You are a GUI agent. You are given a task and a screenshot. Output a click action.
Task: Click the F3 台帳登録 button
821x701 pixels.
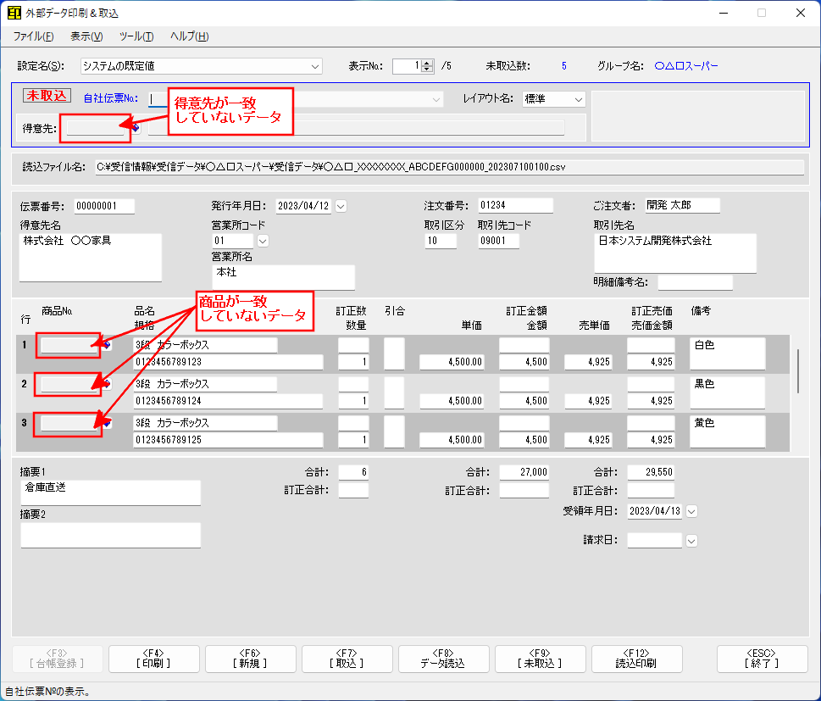(x=57, y=659)
